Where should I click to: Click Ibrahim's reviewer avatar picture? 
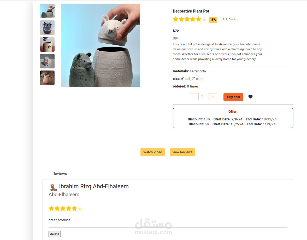[53, 187]
